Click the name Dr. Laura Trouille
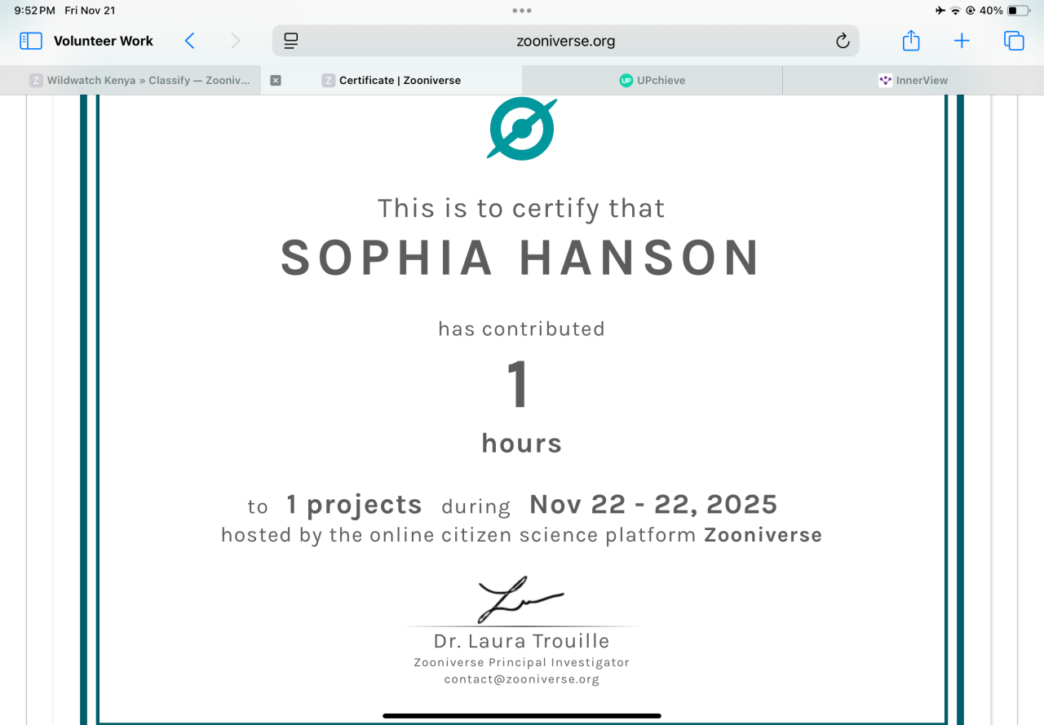Screen dimensions: 1044x725 click(522, 640)
